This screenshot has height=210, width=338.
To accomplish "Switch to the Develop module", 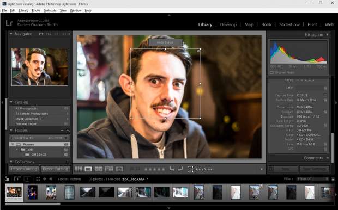I will (x=228, y=24).
